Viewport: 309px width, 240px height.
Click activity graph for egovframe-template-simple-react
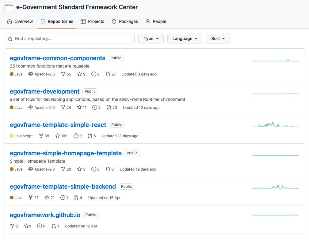276,125
